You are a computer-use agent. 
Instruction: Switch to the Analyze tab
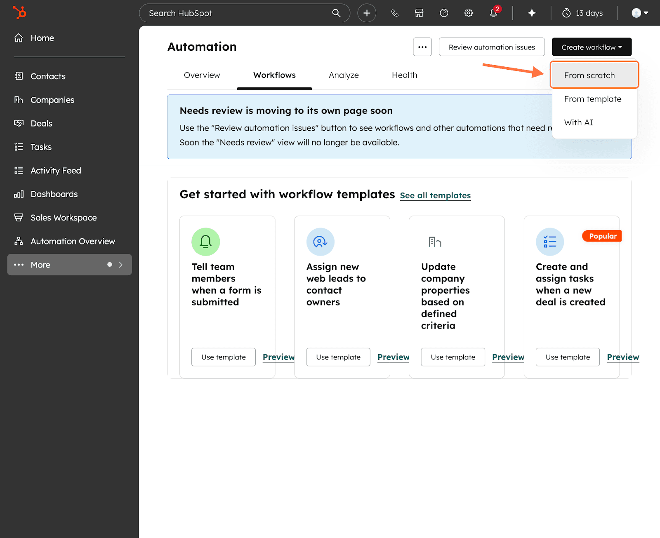pyautogui.click(x=344, y=75)
